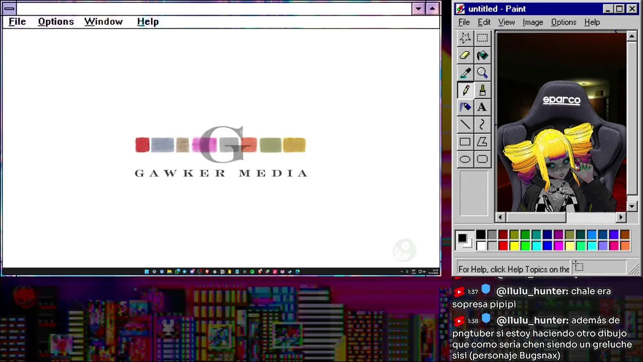Open the Help menu in Paint

pyautogui.click(x=592, y=22)
